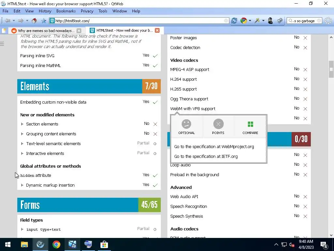Click the bookmark star icon
Screen dimensions: 334x251
(44, 21)
